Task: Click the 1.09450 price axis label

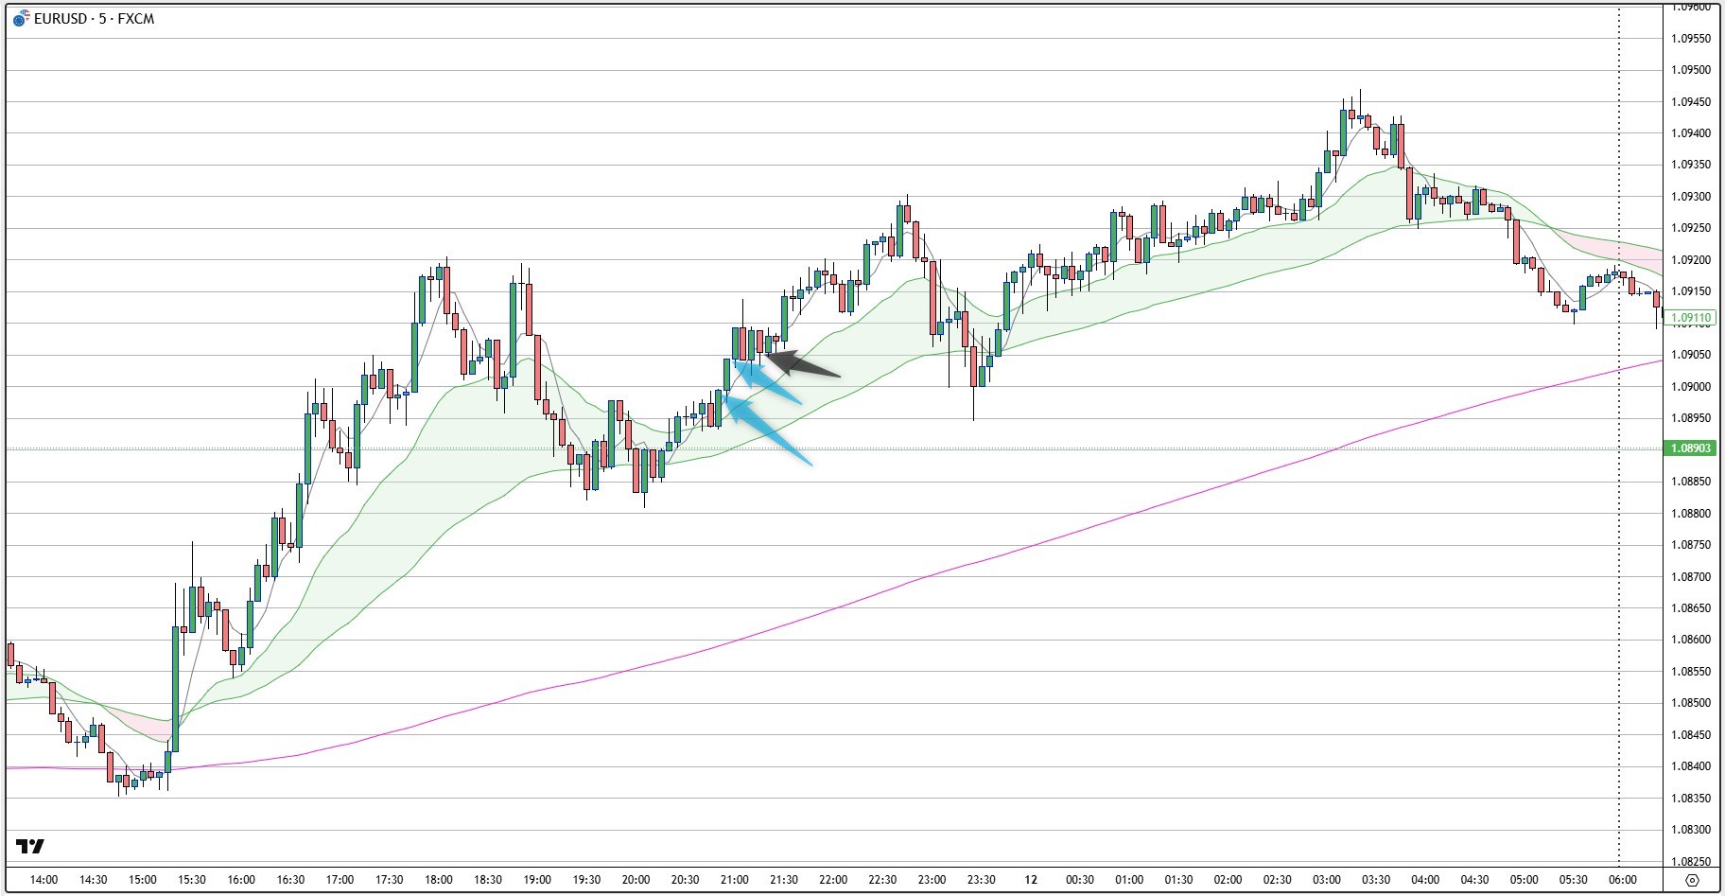Action: 1691,102
